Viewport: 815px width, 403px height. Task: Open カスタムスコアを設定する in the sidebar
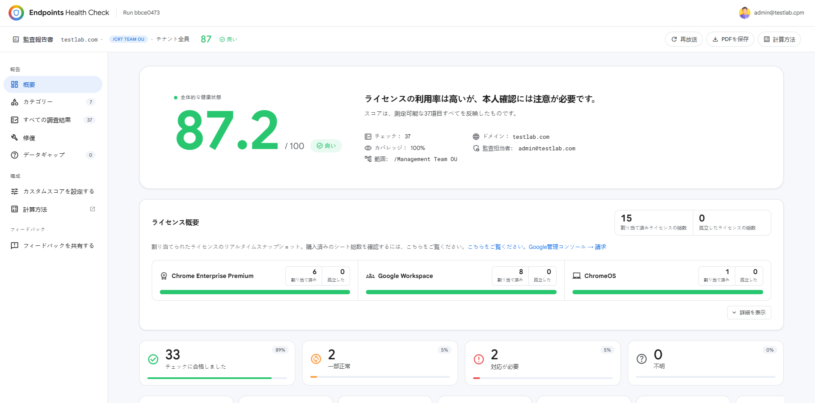coord(53,191)
